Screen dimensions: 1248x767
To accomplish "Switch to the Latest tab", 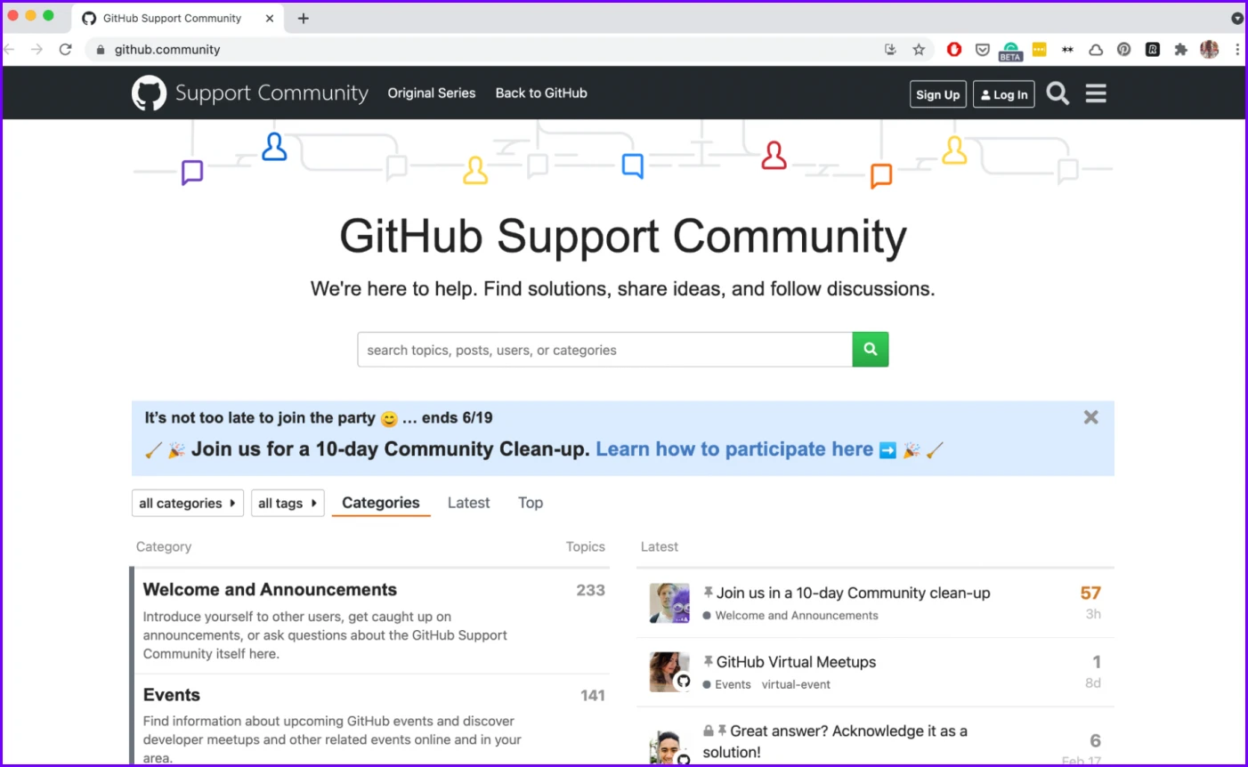I will point(468,503).
